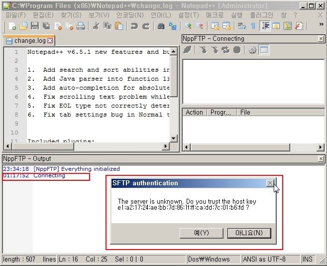Refresh NppFTP directory listing icon
Screen dimensions: 327x266
pyautogui.click(x=225, y=50)
